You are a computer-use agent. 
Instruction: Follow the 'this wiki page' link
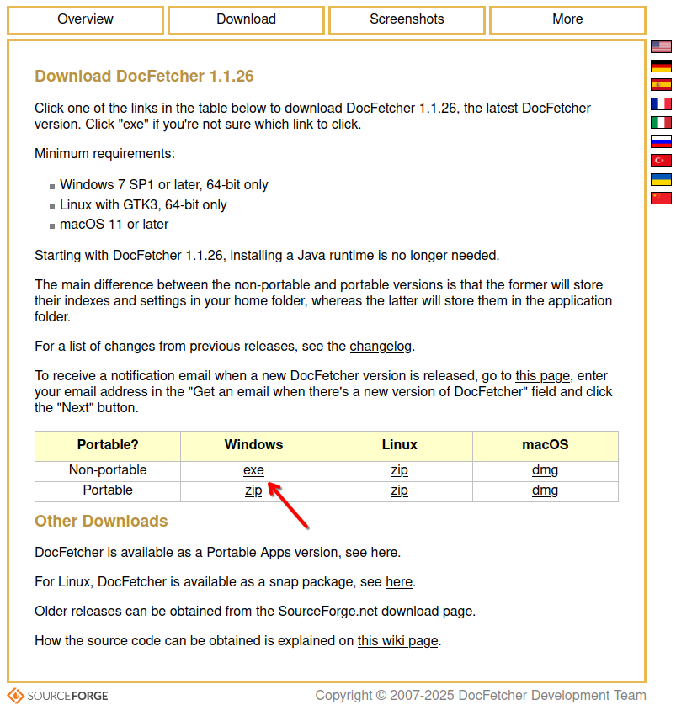click(x=397, y=640)
